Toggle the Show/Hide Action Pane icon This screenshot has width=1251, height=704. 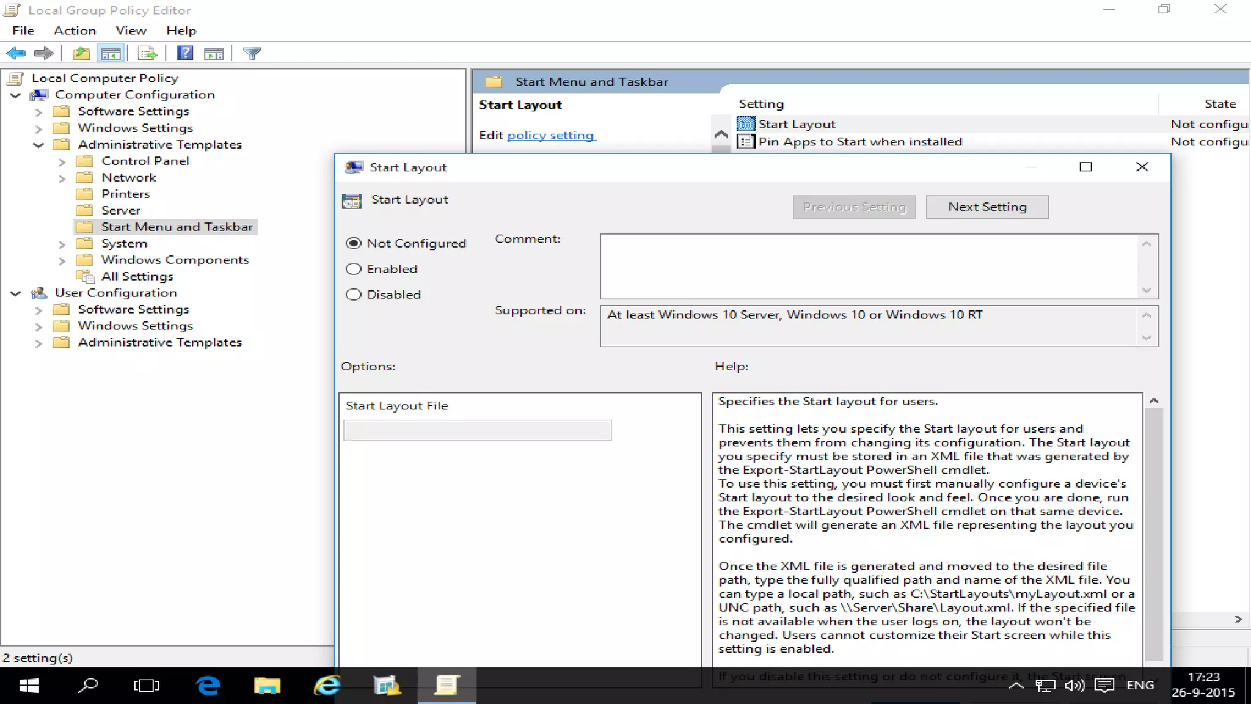[214, 54]
